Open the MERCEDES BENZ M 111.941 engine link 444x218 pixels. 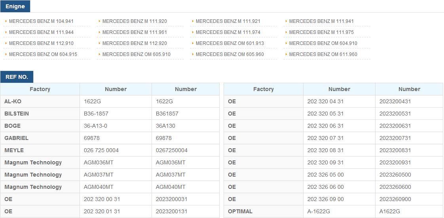point(321,21)
